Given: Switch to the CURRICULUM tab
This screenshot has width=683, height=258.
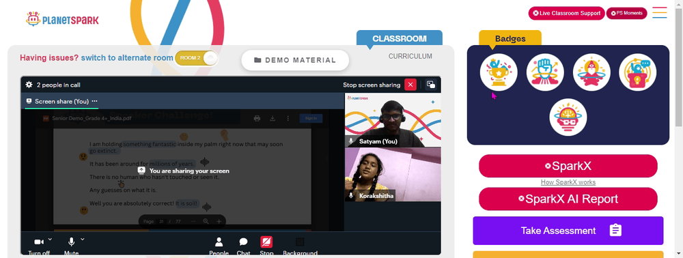Looking at the screenshot, I should point(410,56).
